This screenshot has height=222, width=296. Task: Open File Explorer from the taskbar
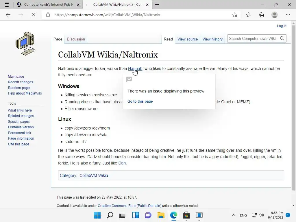(x=161, y=215)
